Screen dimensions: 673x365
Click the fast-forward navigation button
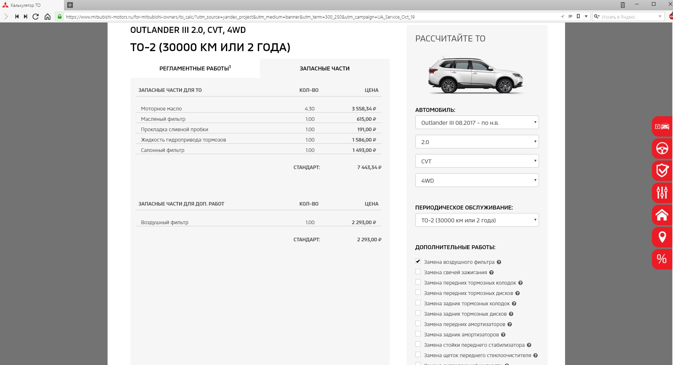25,16
